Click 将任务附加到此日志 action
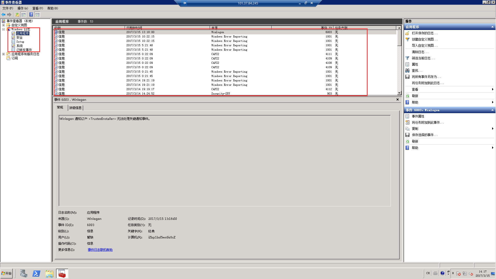Image resolution: width=496 pixels, height=279 pixels. (x=428, y=83)
